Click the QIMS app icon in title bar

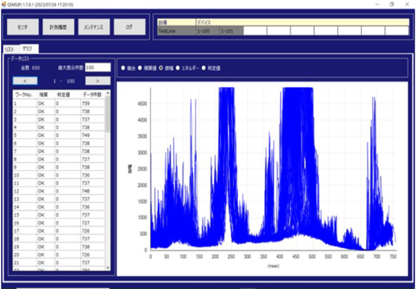(x=4, y=5)
